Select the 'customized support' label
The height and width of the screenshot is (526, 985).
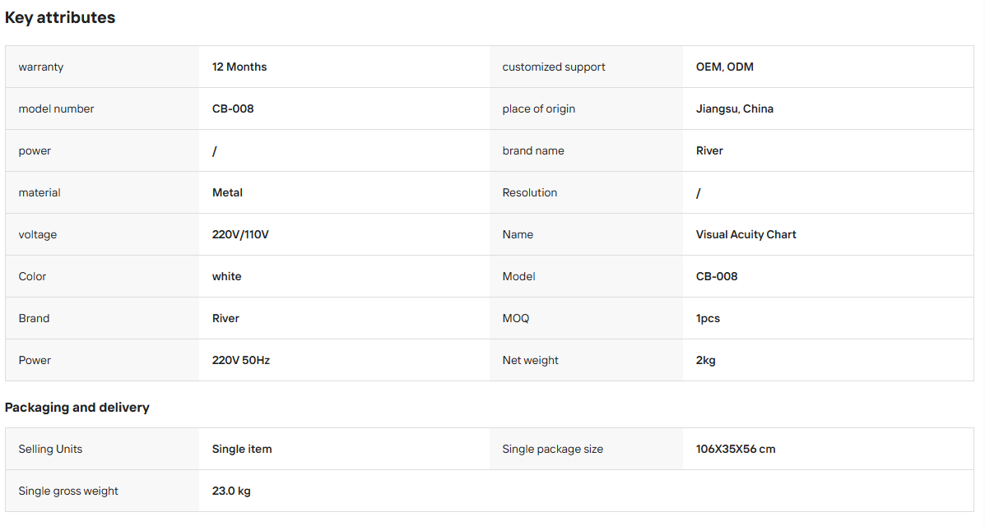click(554, 67)
